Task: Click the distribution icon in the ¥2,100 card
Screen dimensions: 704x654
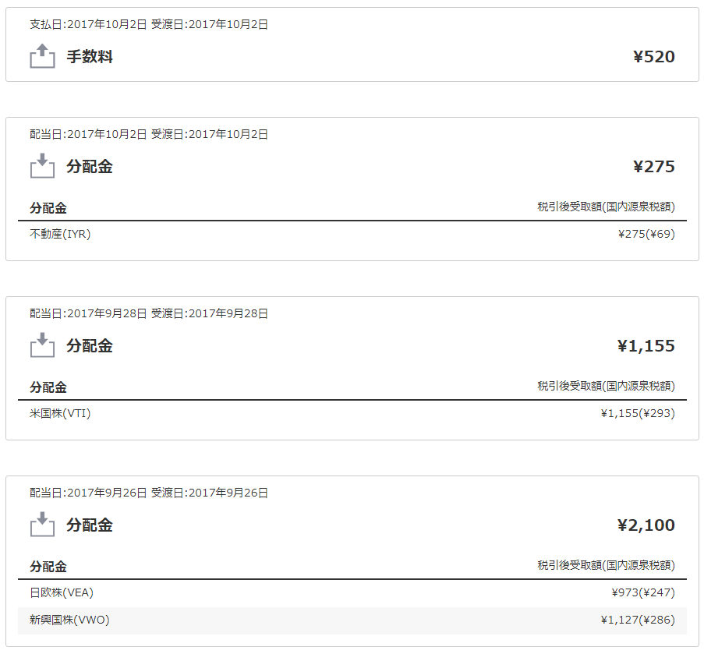Action: tap(42, 525)
